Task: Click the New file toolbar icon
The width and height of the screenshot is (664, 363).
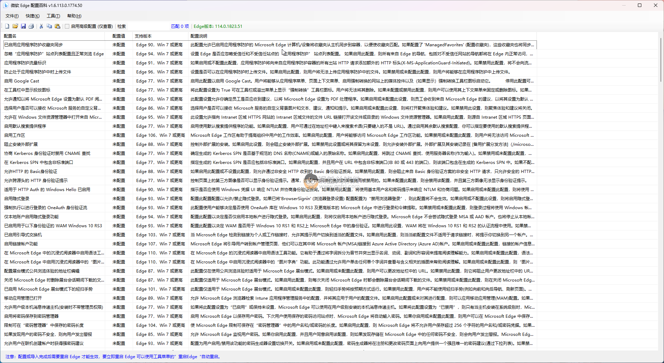Action: point(7,26)
